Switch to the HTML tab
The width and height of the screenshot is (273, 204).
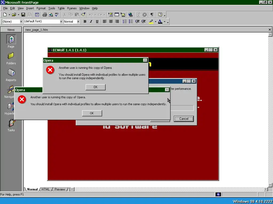point(45,189)
